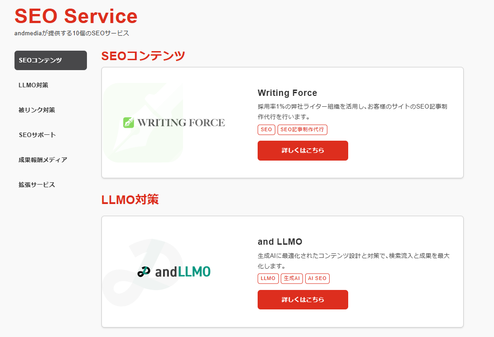Open the and LLMO card title
This screenshot has width=494, height=337.
coord(280,242)
